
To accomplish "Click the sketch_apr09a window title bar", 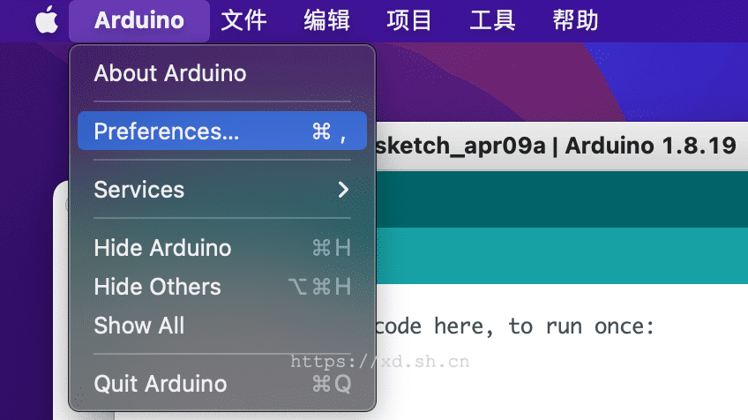I will click(x=562, y=146).
